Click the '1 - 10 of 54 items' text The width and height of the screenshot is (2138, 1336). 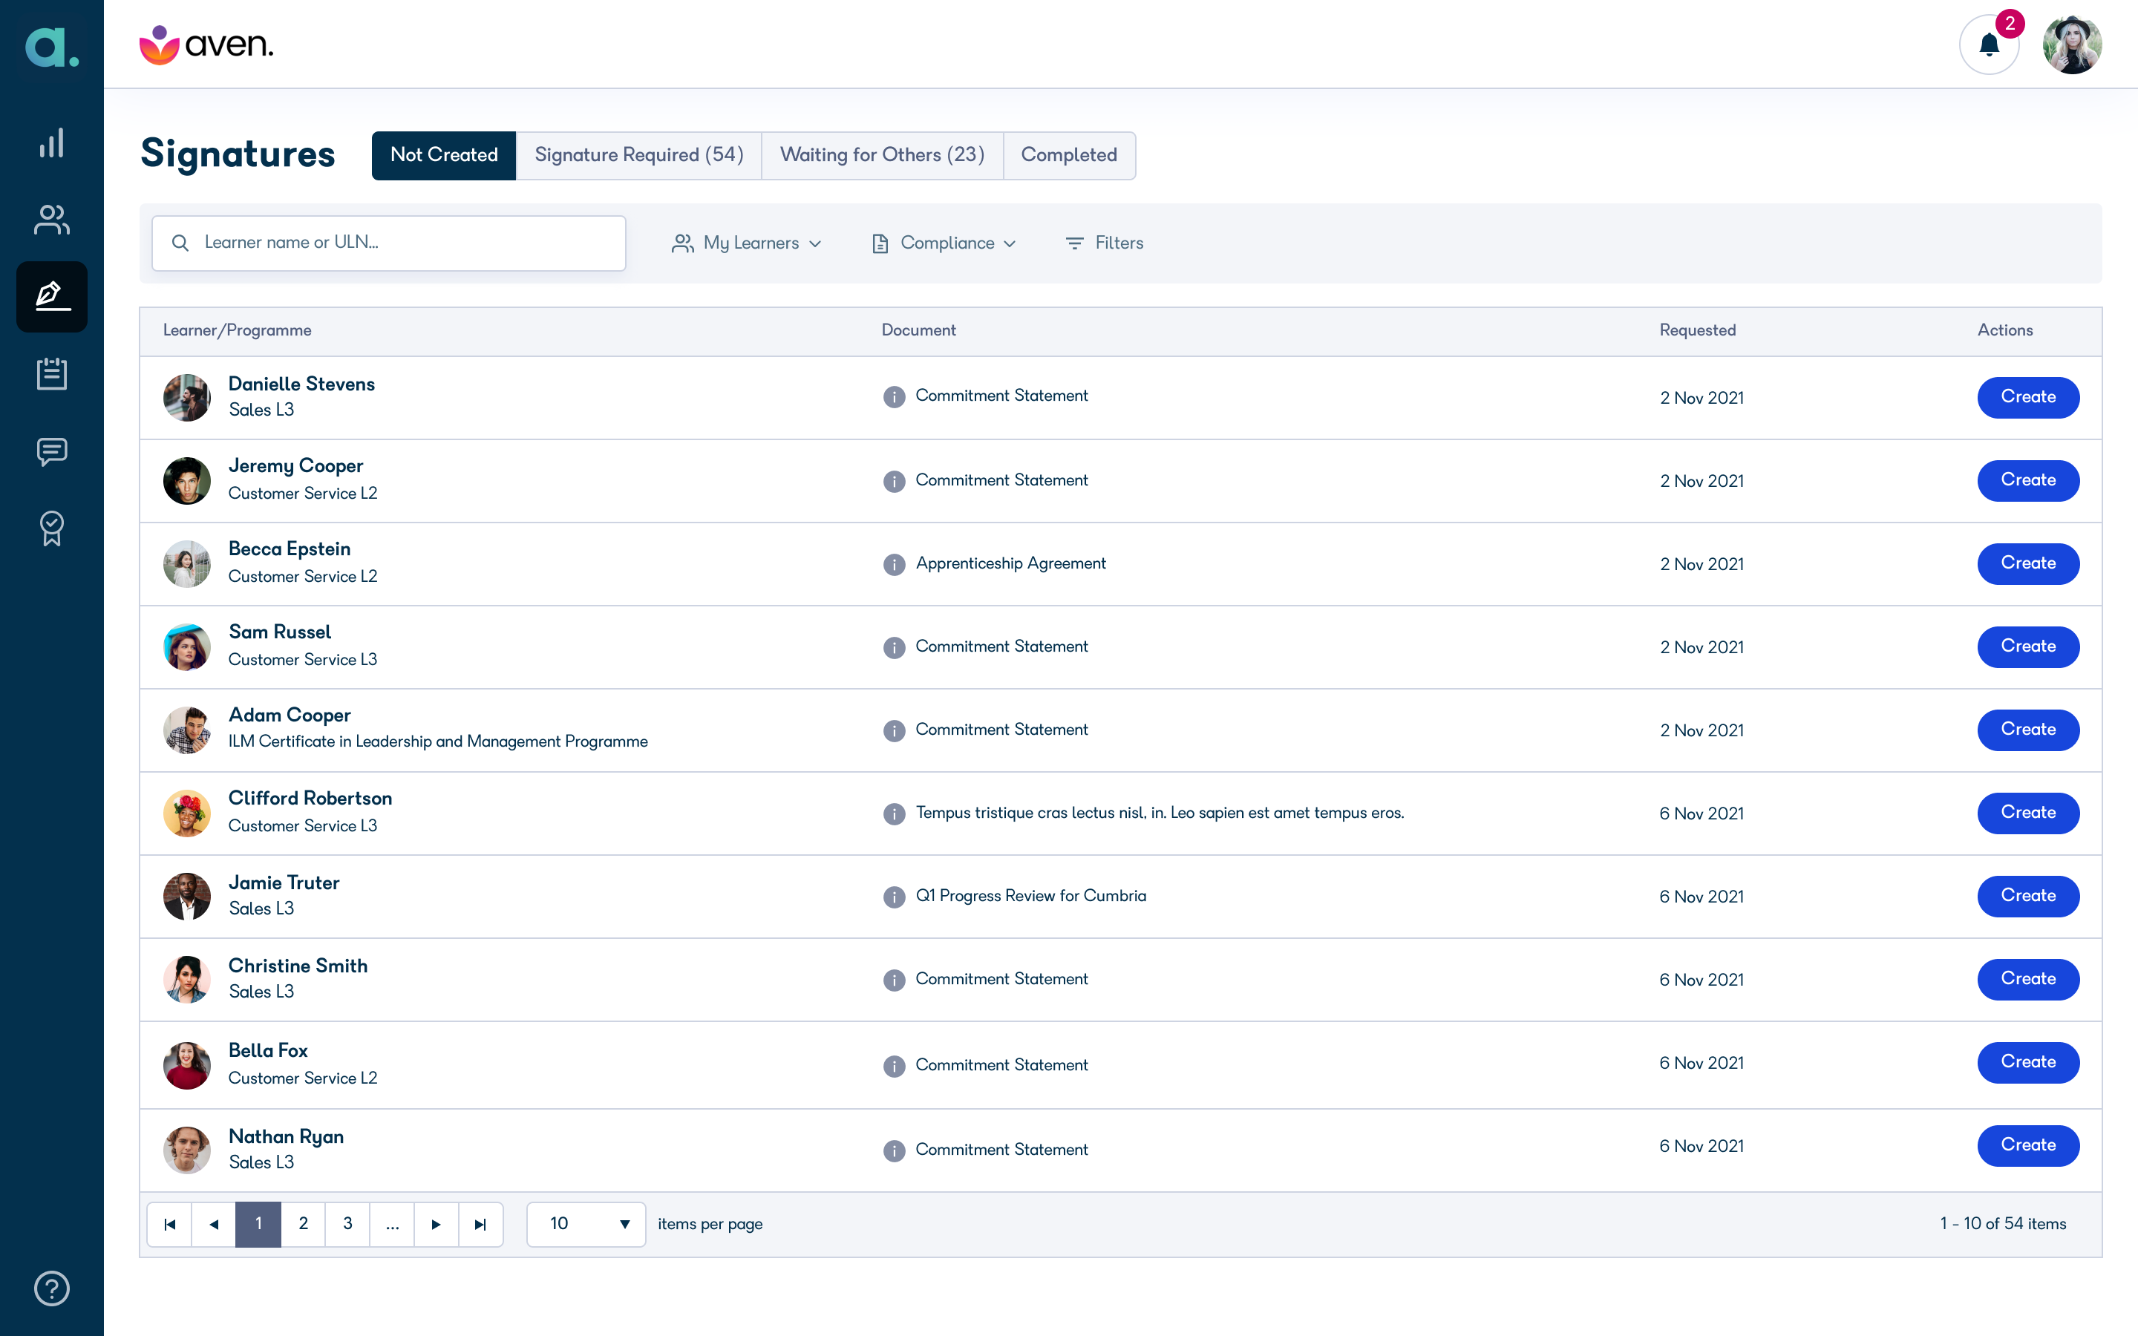pos(2002,1224)
